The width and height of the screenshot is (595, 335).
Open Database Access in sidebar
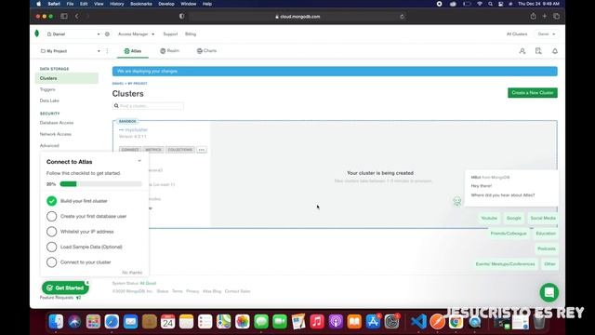(57, 123)
